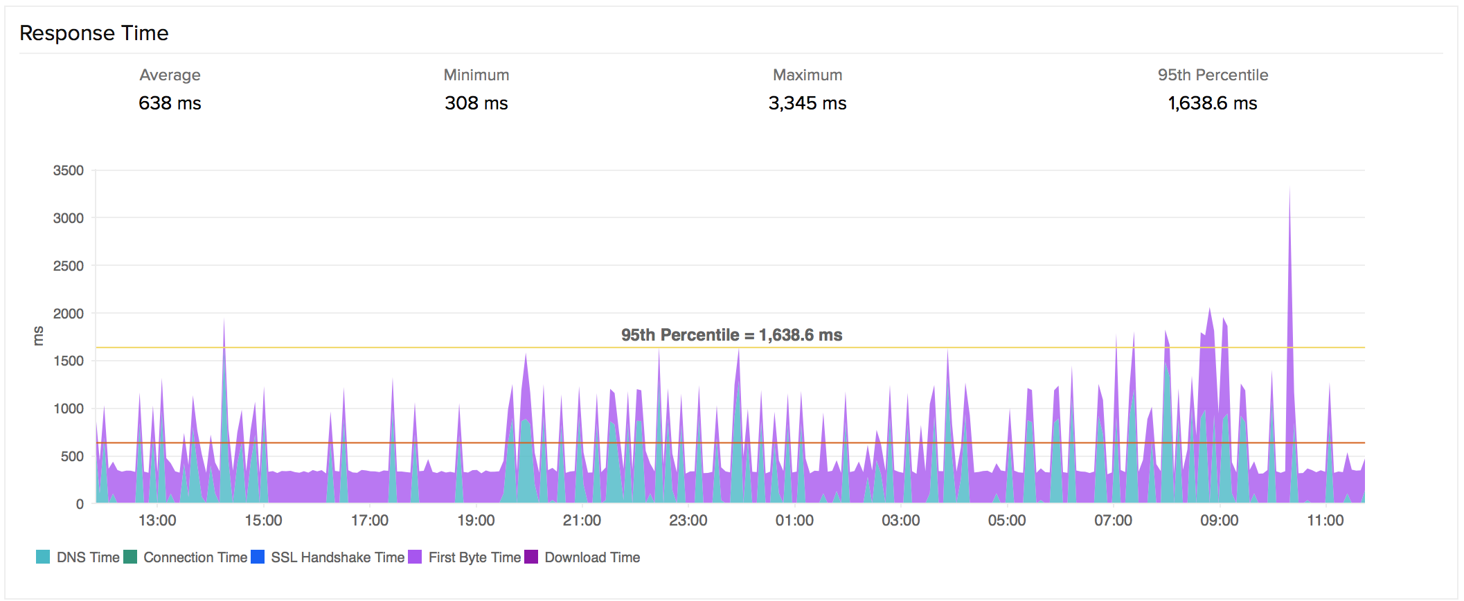Hide the Connection Time series via legend text

click(x=195, y=557)
